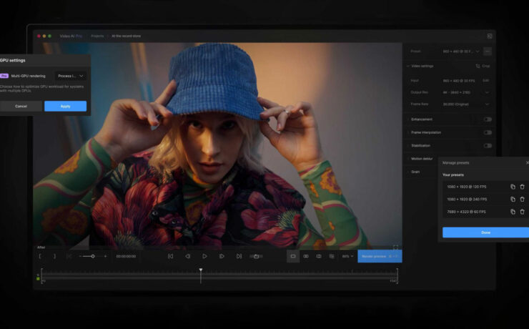
Task: Expand the Motion deblur section
Action: pos(409,159)
